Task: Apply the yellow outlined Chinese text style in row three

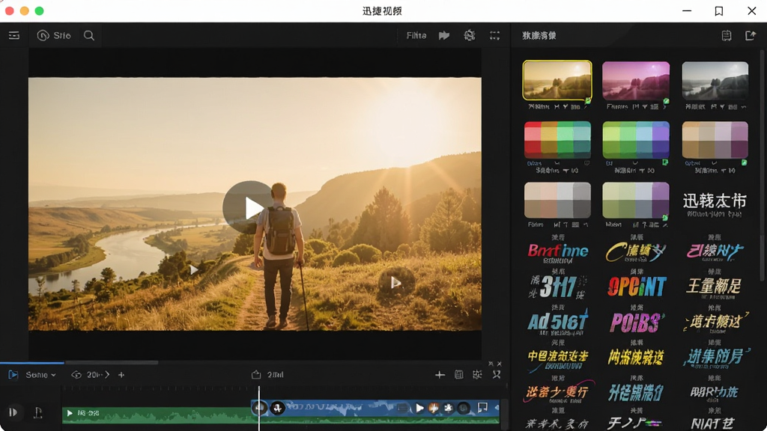Action: coord(716,322)
